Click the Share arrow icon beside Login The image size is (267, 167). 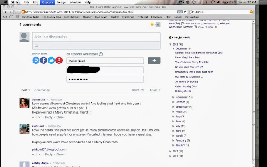click(x=142, y=90)
